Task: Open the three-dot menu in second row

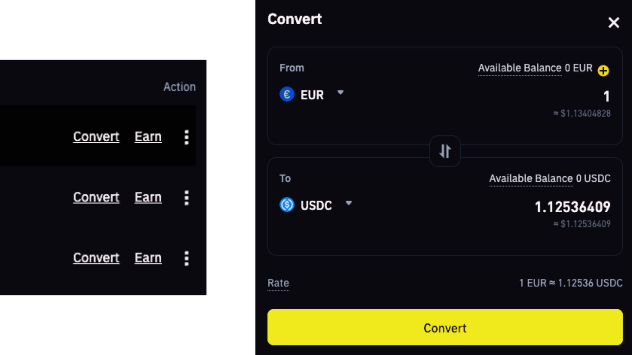Action: coord(186,198)
